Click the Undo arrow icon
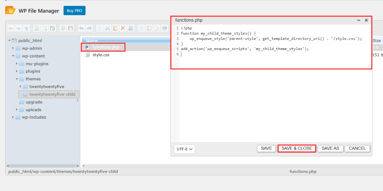 pos(81,28)
